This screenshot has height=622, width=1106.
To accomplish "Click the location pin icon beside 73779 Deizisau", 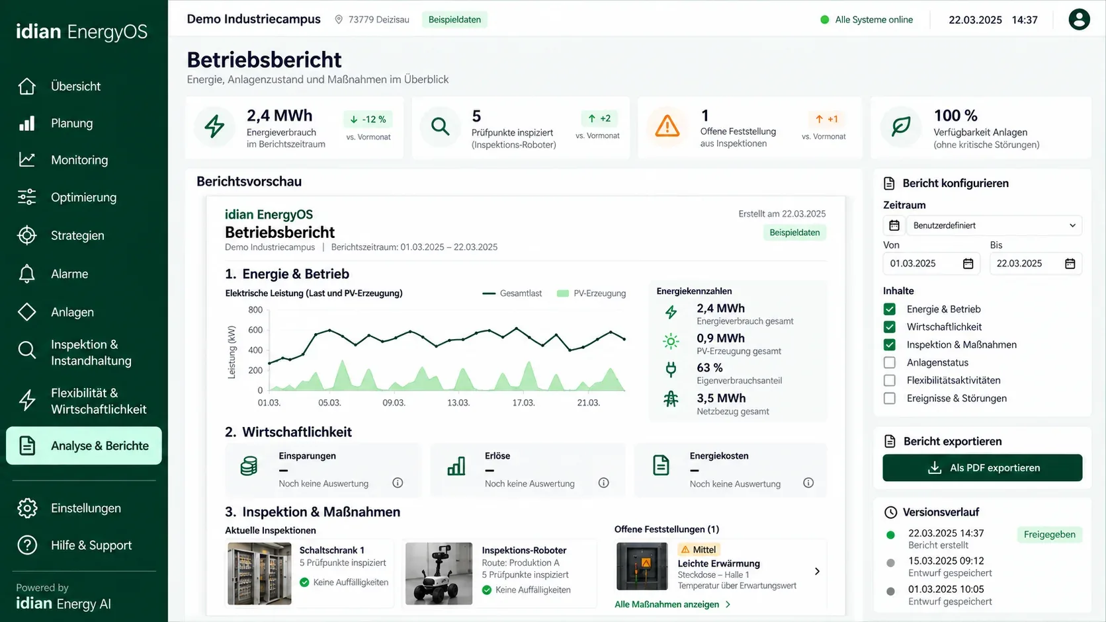I will pos(339,20).
